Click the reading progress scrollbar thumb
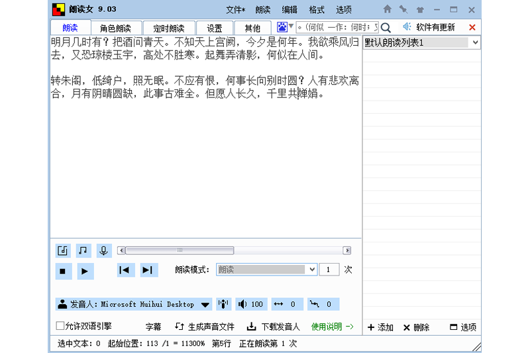The height and width of the screenshot is (353, 530). (179, 250)
